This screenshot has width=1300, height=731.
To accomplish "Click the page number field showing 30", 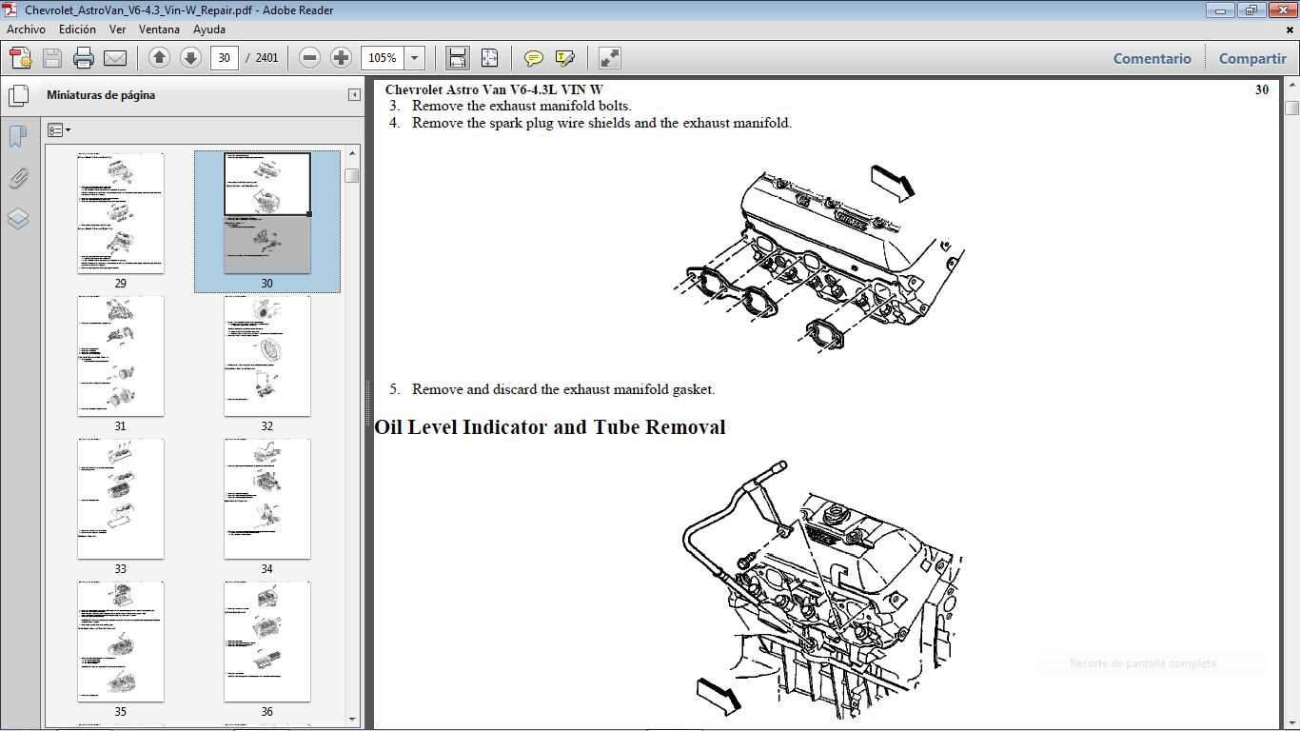I will [x=224, y=58].
